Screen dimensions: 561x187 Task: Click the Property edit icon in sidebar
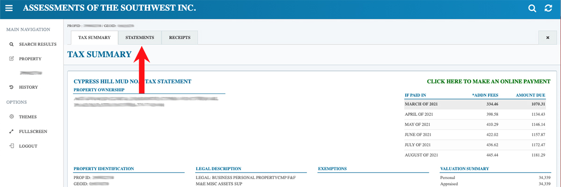click(11, 59)
